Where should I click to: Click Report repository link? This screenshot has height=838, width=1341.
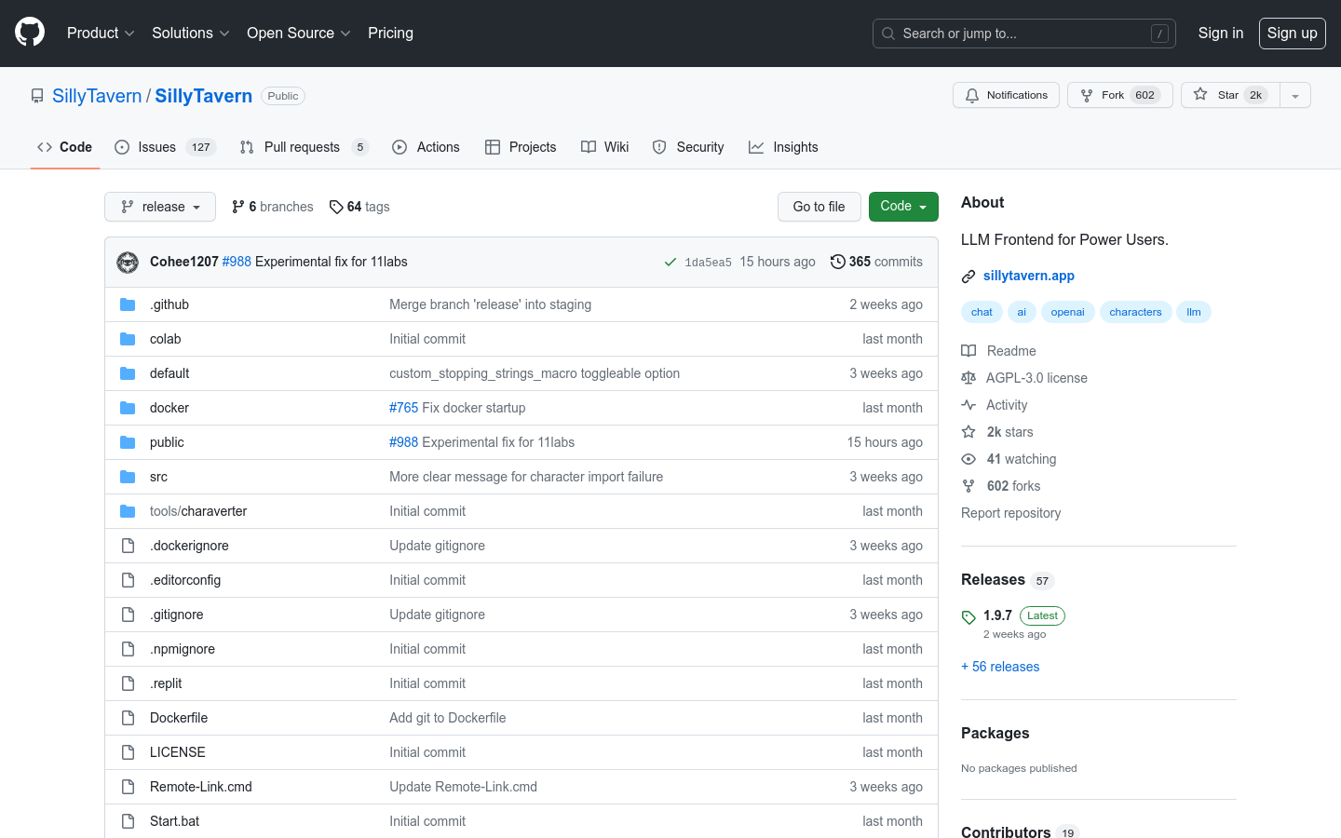(x=1010, y=513)
